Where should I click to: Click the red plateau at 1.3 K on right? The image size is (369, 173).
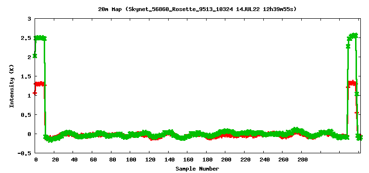coord(352,83)
